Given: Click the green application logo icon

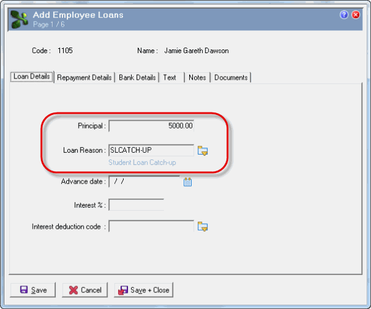Looking at the screenshot, I should click(x=19, y=20).
